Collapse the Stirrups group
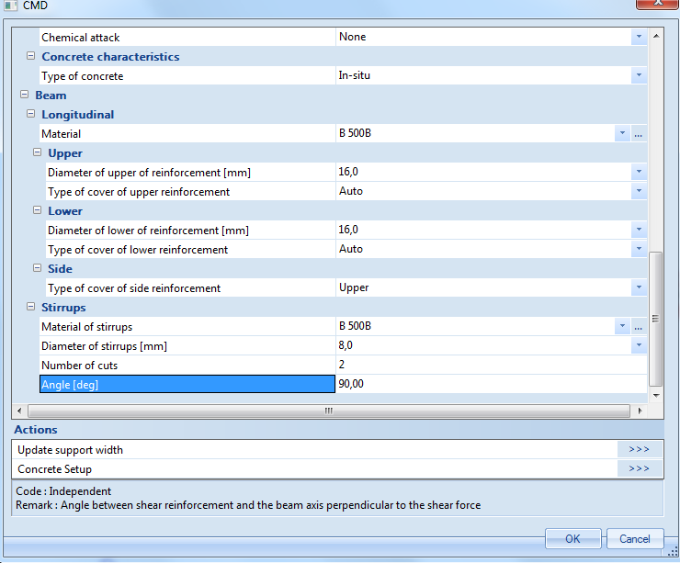 click(x=31, y=308)
